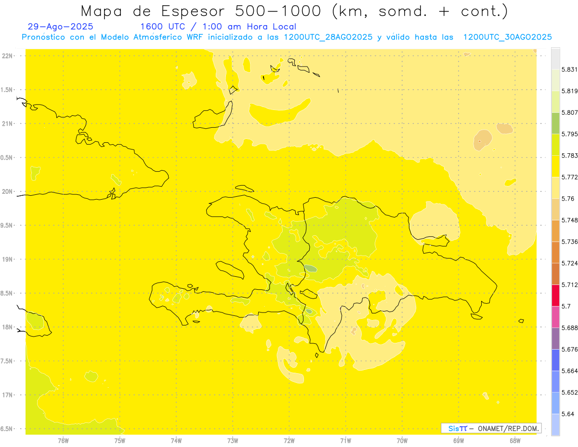Click the longitude label 72W
The height and width of the screenshot is (447, 578).
tap(289, 440)
